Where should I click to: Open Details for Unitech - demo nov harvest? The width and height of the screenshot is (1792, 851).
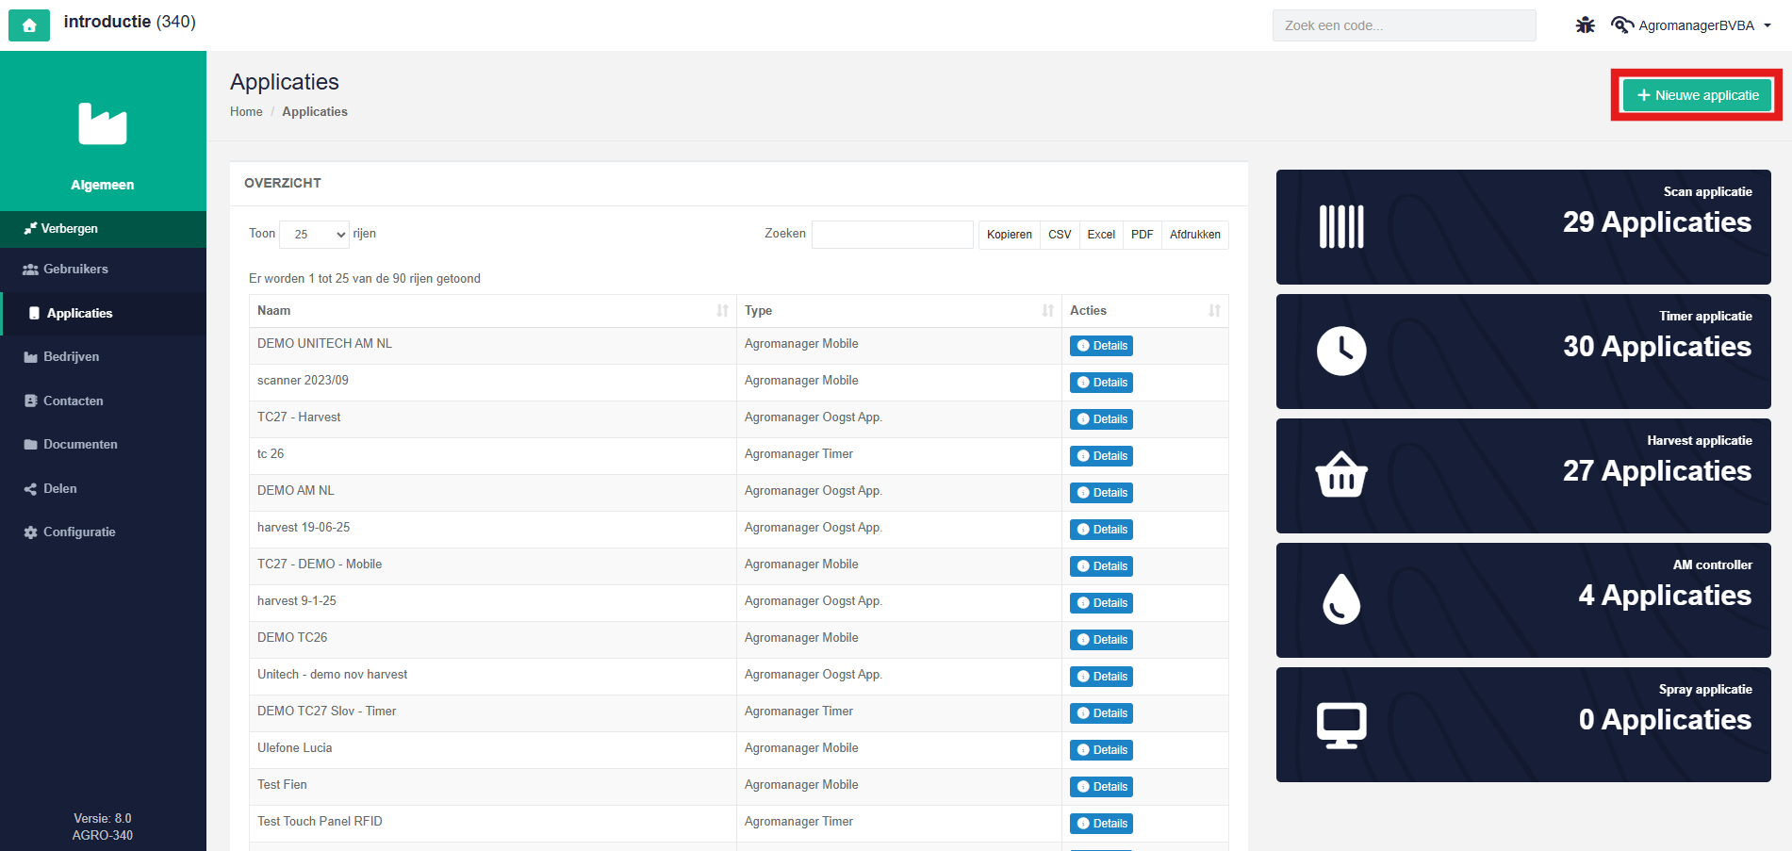coord(1101,677)
